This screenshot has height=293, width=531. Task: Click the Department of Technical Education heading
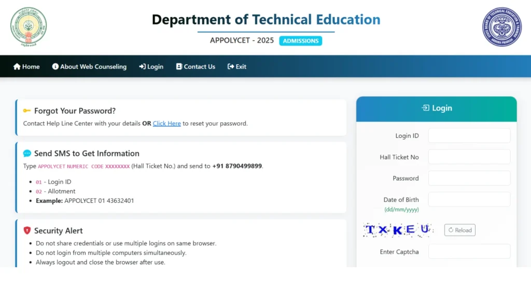pos(266,19)
